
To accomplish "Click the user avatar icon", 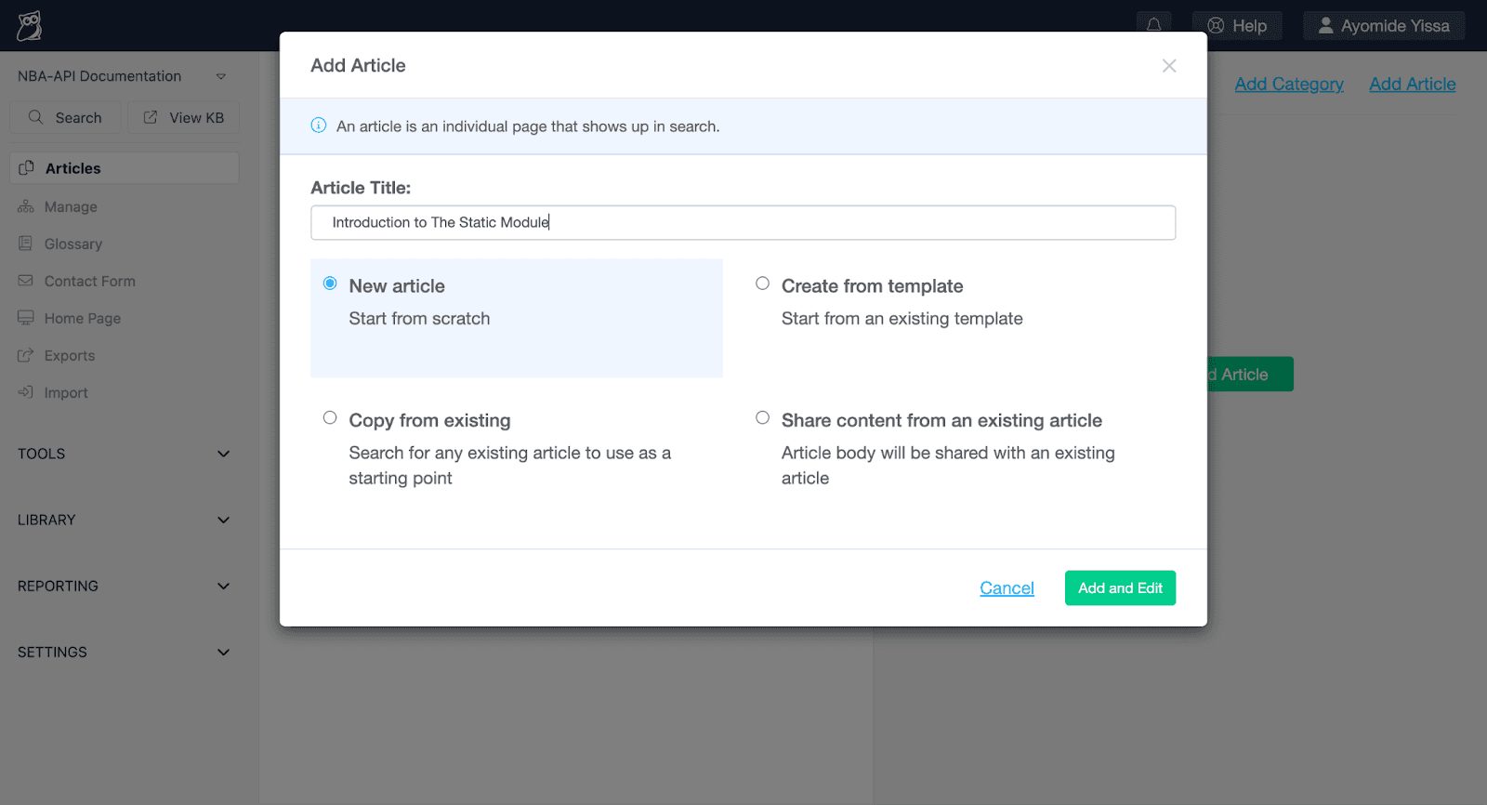I will click(1326, 26).
